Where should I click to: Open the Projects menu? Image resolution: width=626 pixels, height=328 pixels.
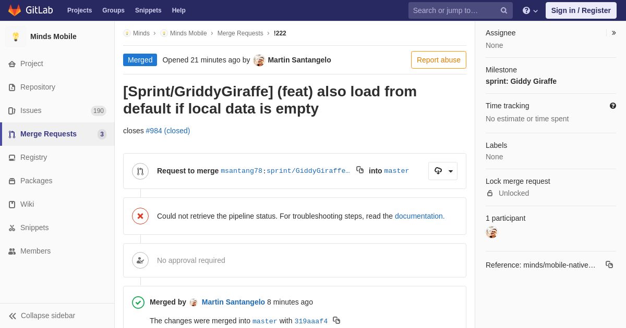pos(79,10)
